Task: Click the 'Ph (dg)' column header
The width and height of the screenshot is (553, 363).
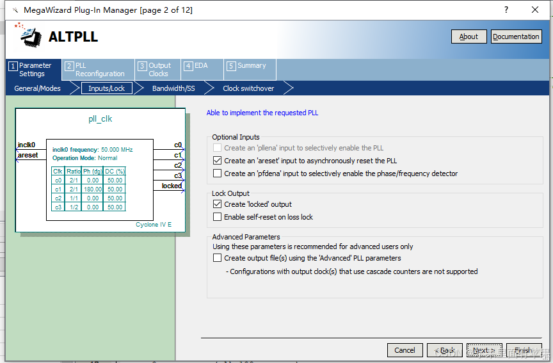Action: click(x=93, y=172)
